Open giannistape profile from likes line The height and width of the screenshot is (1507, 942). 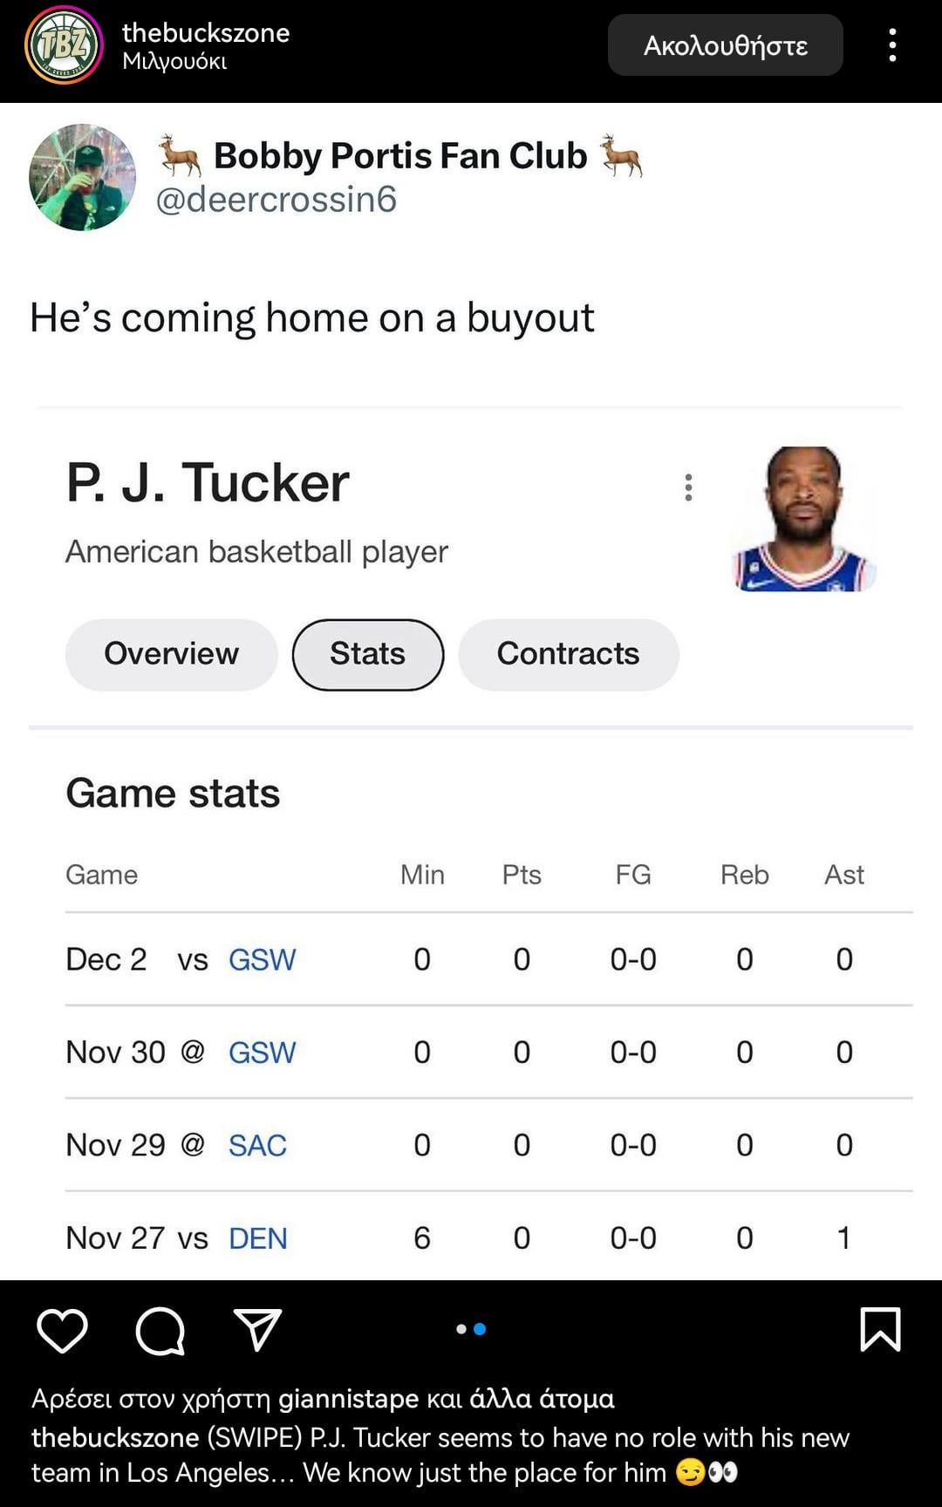(348, 1399)
